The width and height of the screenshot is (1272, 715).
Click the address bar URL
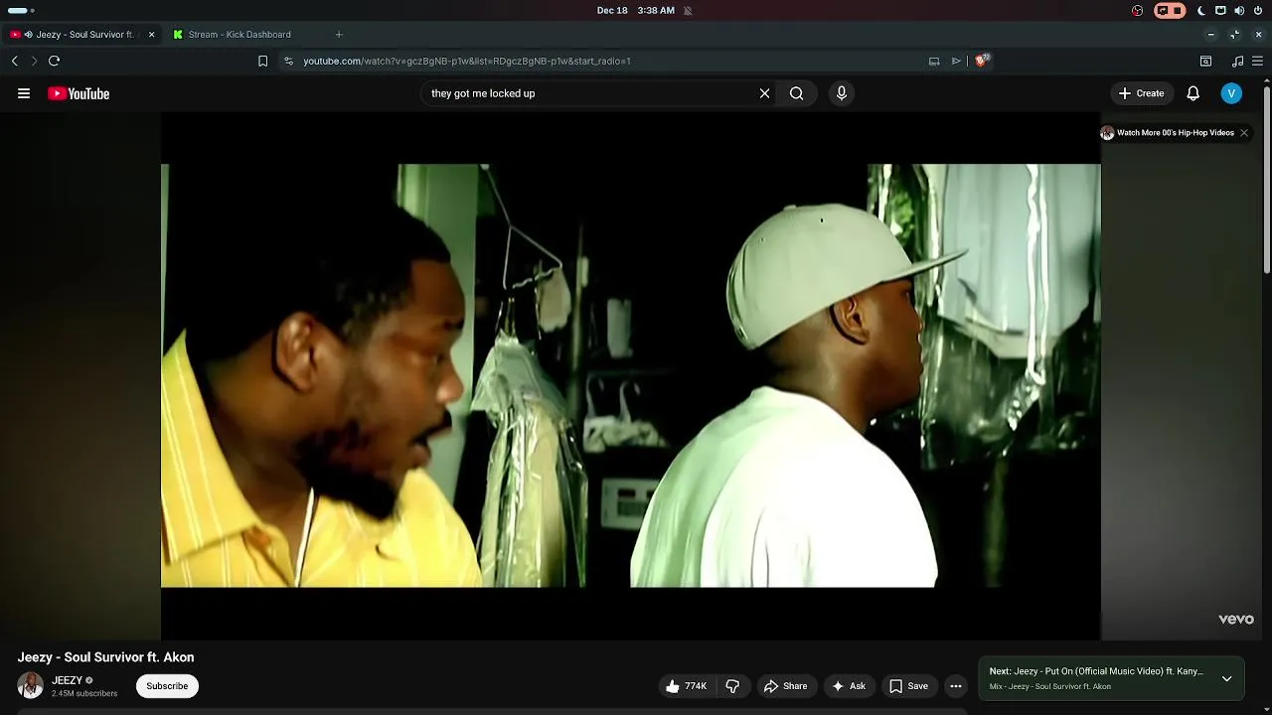(467, 61)
